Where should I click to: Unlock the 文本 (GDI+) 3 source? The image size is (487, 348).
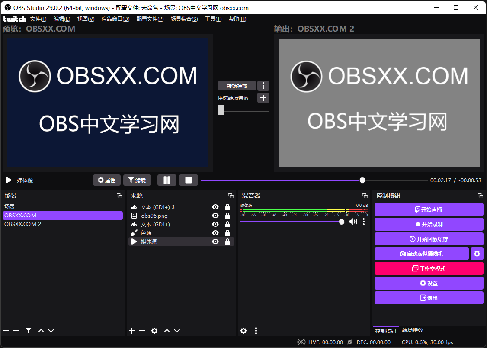tap(227, 207)
